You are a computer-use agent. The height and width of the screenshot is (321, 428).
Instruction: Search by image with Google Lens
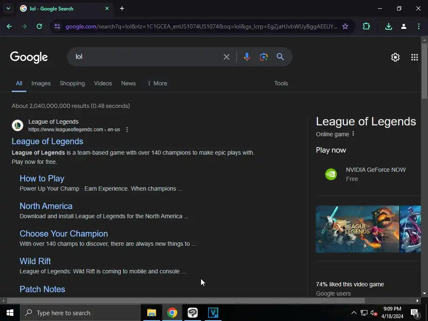point(263,57)
